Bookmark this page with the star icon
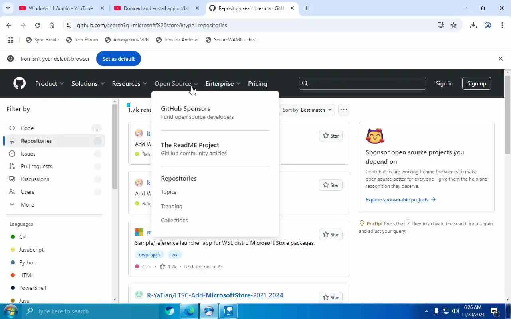The height and width of the screenshot is (319, 511). coord(454,25)
